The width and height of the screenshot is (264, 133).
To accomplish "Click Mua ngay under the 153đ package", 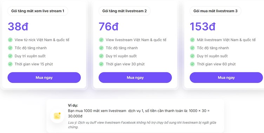I will [226, 78].
